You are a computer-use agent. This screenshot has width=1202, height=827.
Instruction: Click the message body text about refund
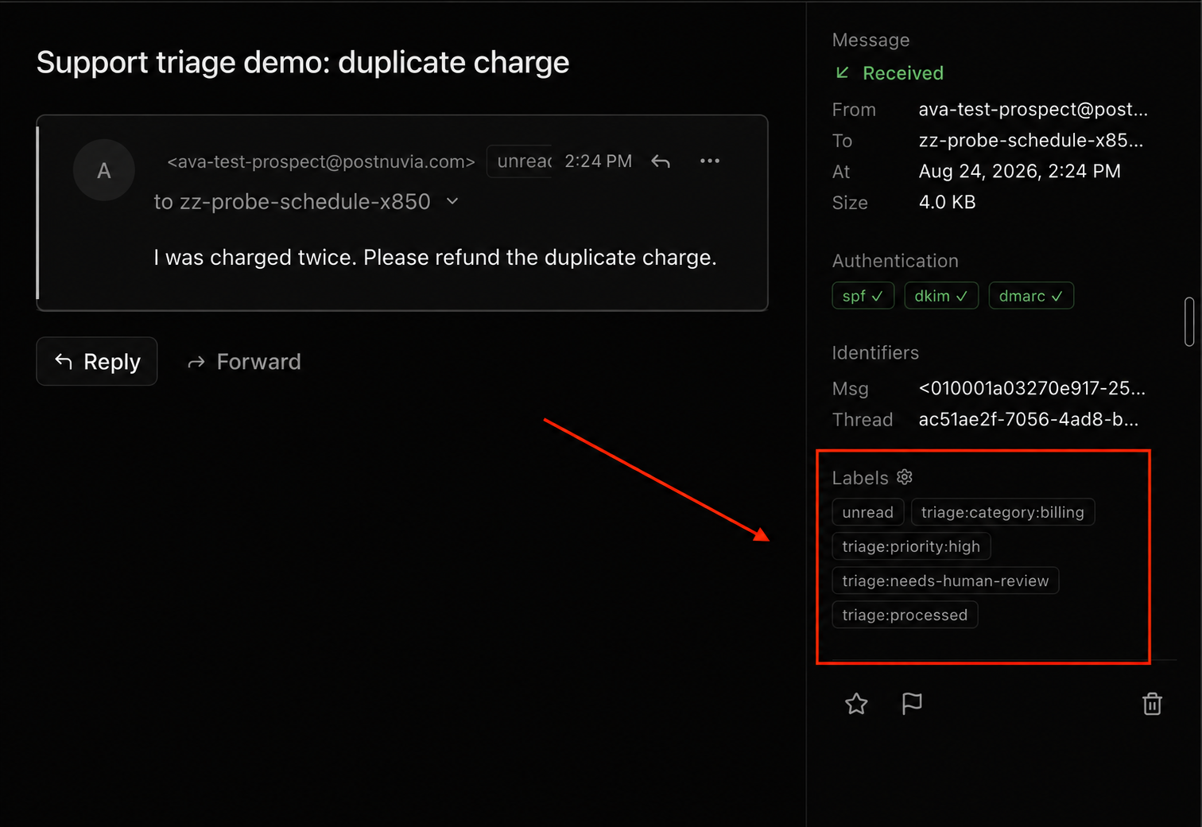435,258
